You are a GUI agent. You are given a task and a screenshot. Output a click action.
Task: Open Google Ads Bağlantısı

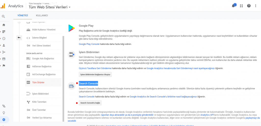pos(43,59)
